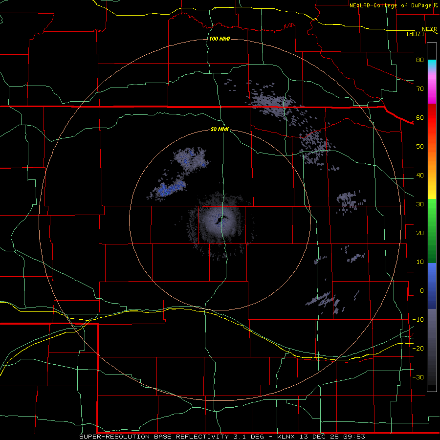The height and width of the screenshot is (440, 440).
Task: Click the [dBZ] unit label
Action: point(415,34)
